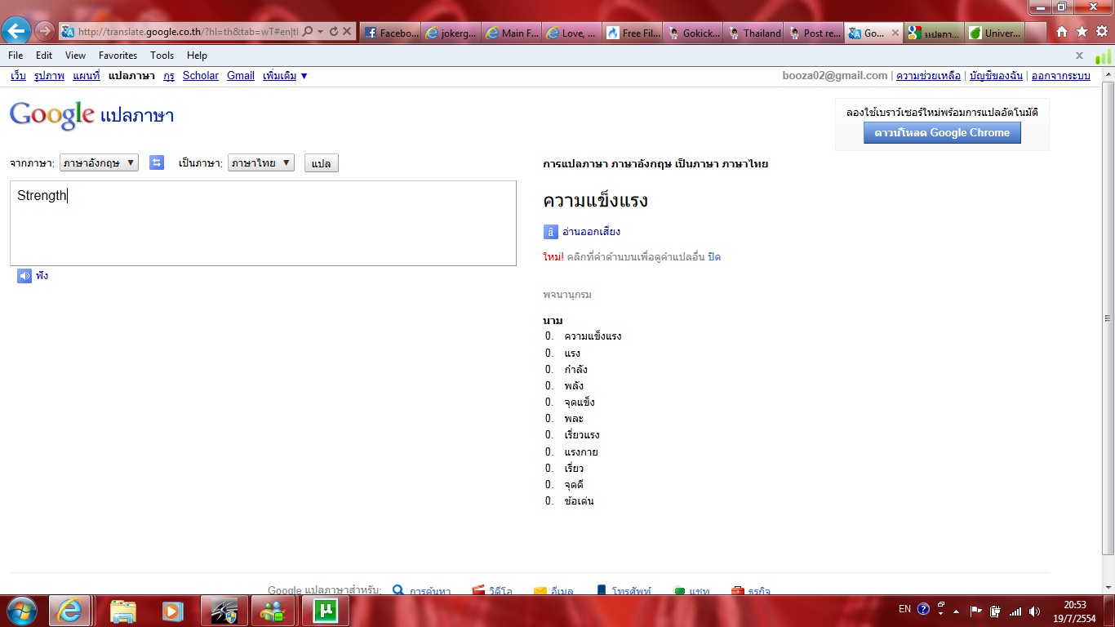Click the translated result ความแข็งแรง heading
Screen dimensions: 1115x627
coord(595,202)
